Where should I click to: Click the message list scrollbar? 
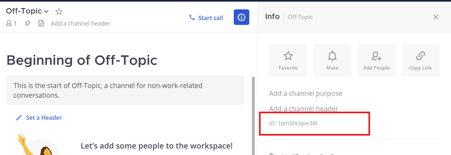(253, 116)
